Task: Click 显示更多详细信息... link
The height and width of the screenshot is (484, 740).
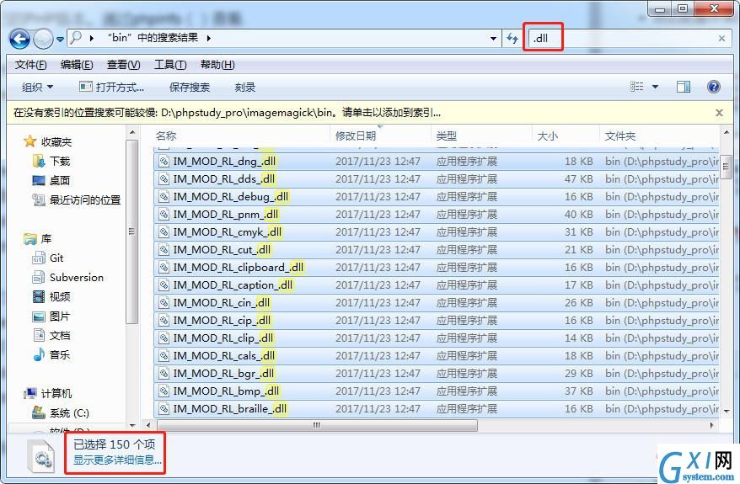Action: click(117, 460)
